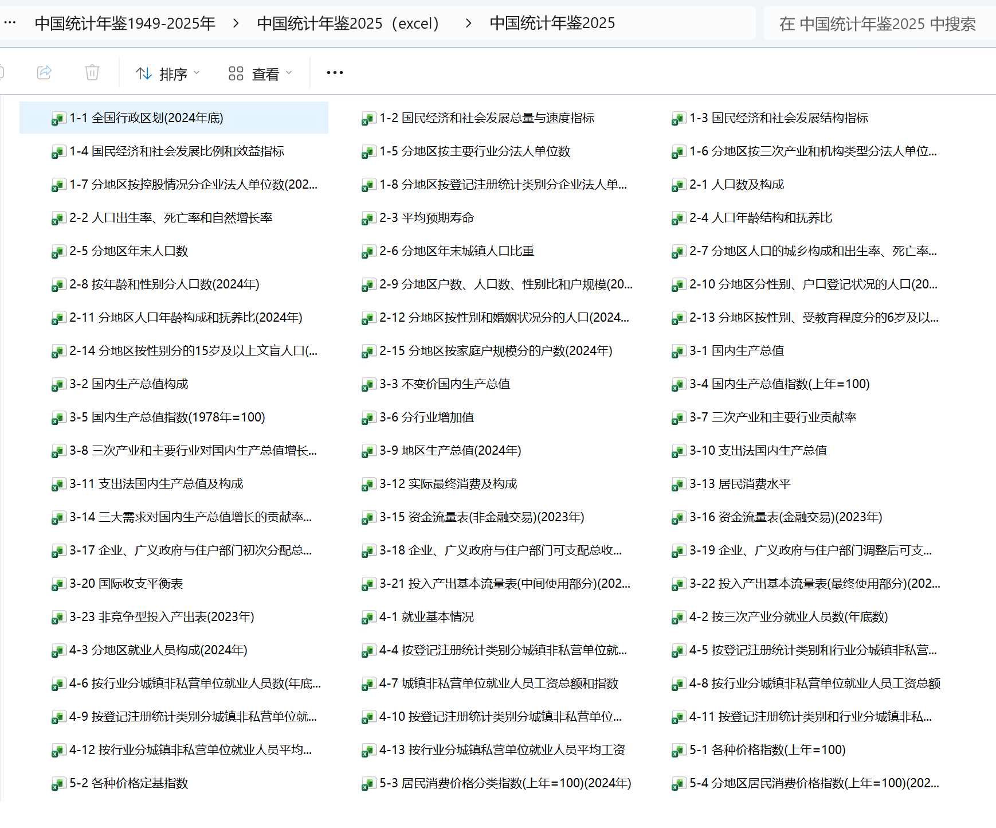Click Excel icon of 2-5 分地区年末人口数
The height and width of the screenshot is (828, 996).
click(58, 252)
